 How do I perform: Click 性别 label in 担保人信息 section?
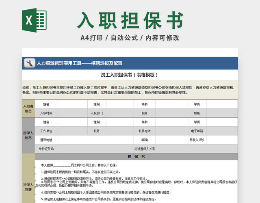tap(97, 122)
